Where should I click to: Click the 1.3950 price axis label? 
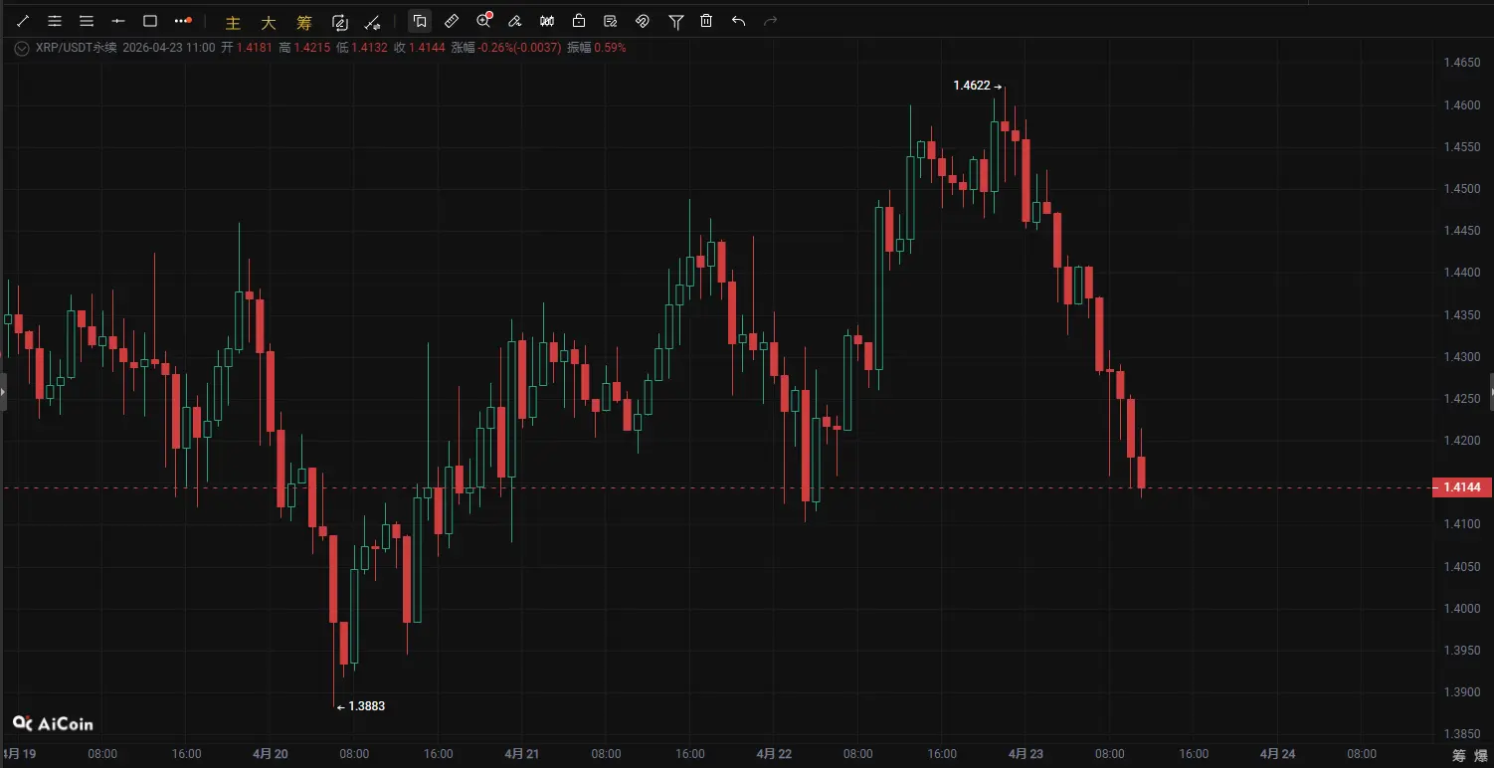point(1461,651)
